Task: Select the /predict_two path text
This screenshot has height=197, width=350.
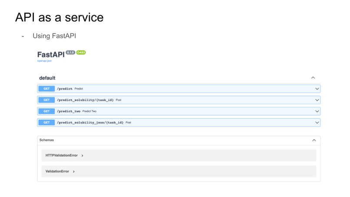Action: [x=69, y=111]
